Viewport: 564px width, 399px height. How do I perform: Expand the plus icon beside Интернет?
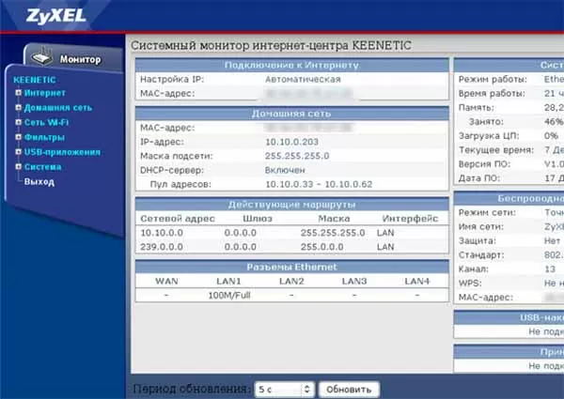18,94
